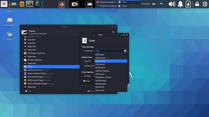Choose US/Michigan from timezone suggestions
209x117 pixels.
[111, 81]
